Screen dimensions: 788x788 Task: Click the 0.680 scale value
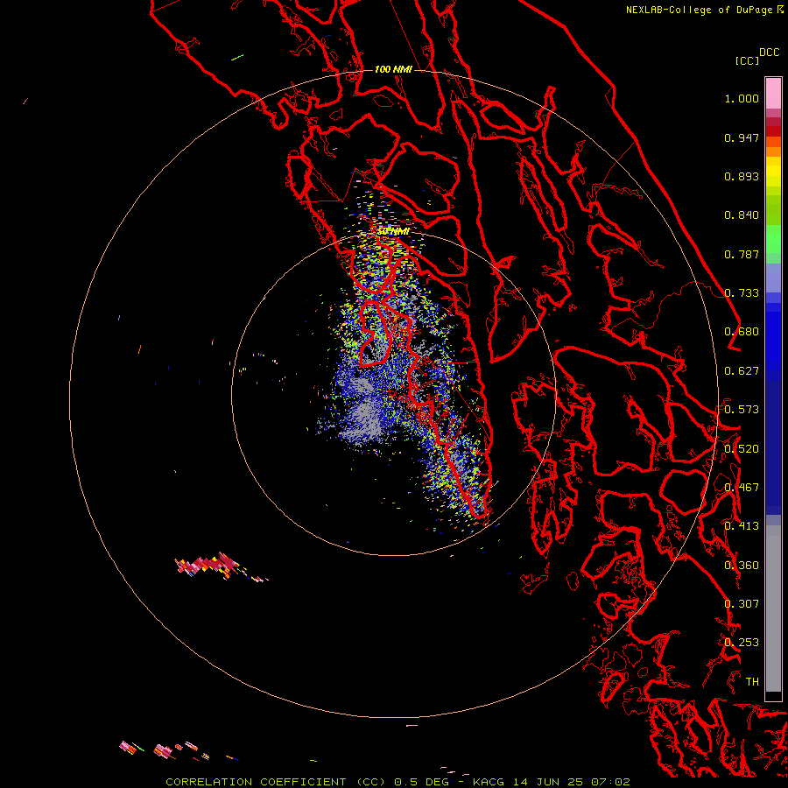[742, 332]
